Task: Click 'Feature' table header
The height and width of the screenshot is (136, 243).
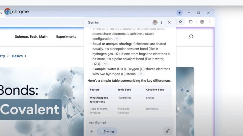Action: click(x=95, y=90)
